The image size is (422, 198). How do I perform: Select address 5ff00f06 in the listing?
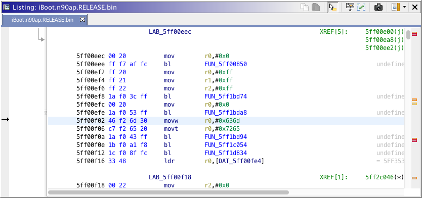pyautogui.click(x=91, y=129)
